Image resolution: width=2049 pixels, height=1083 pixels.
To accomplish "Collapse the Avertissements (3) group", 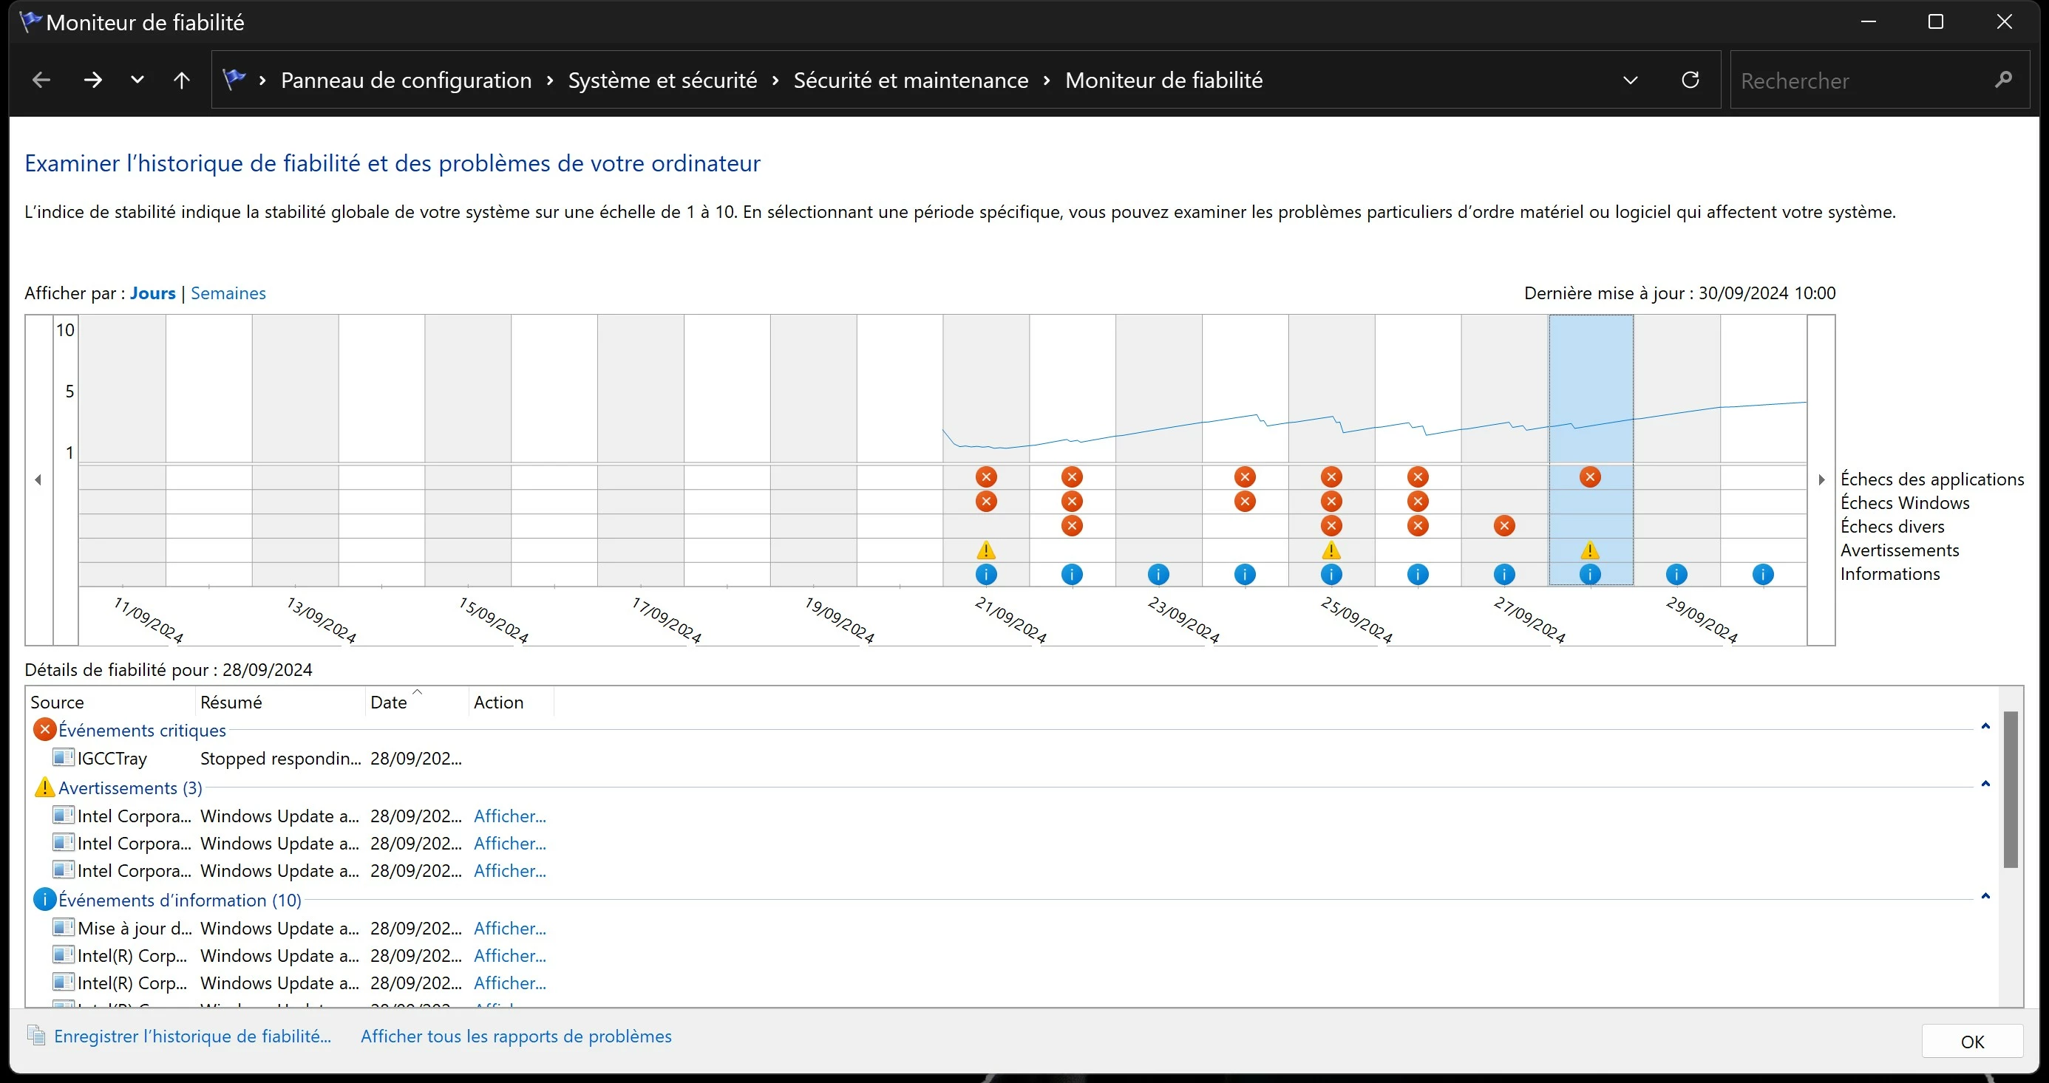I will tap(1985, 785).
